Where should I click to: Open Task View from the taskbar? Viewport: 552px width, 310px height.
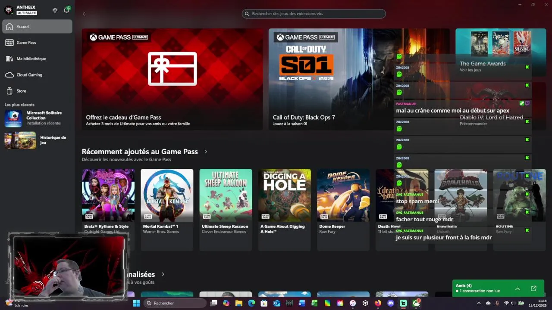point(213,303)
